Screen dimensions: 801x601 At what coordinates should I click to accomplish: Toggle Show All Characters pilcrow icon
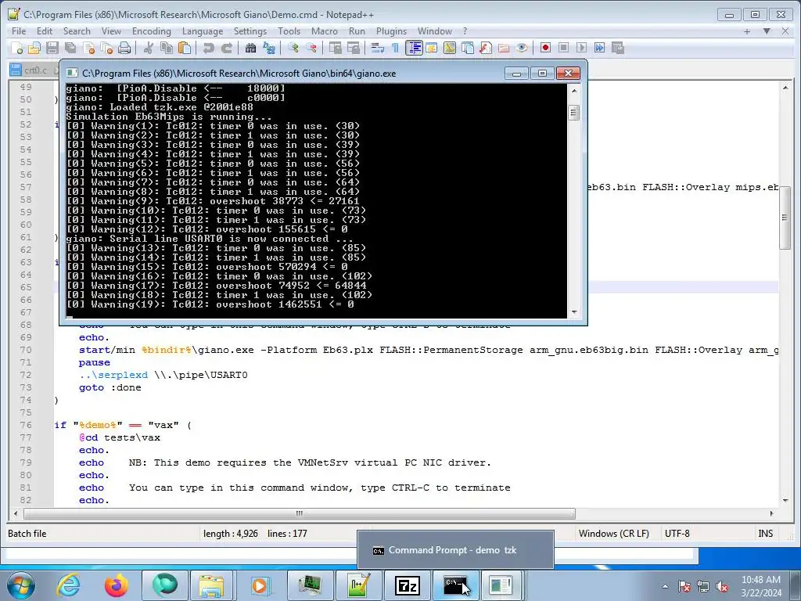[395, 48]
